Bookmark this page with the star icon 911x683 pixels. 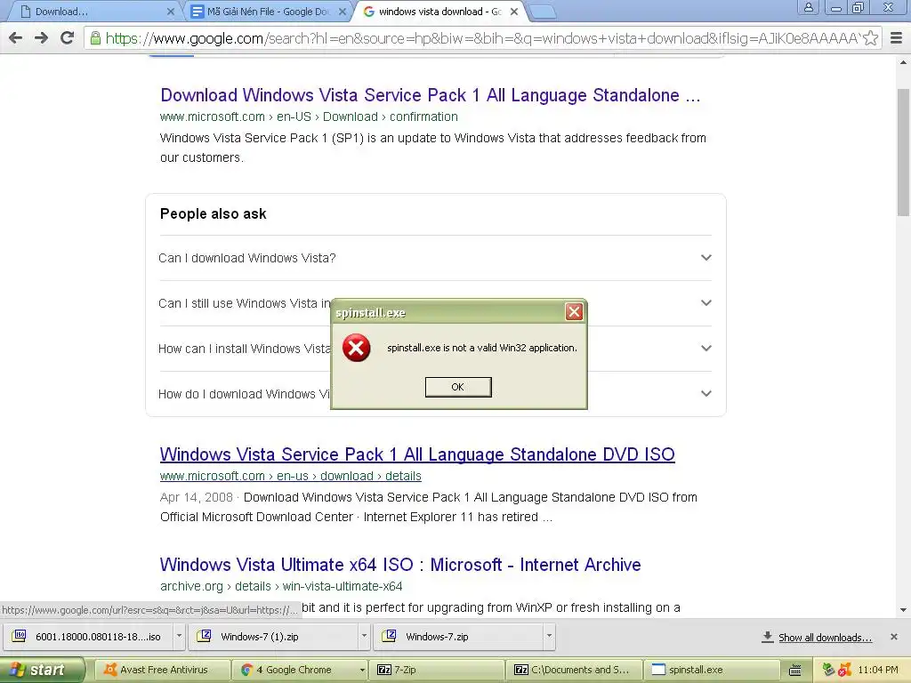[x=870, y=38]
